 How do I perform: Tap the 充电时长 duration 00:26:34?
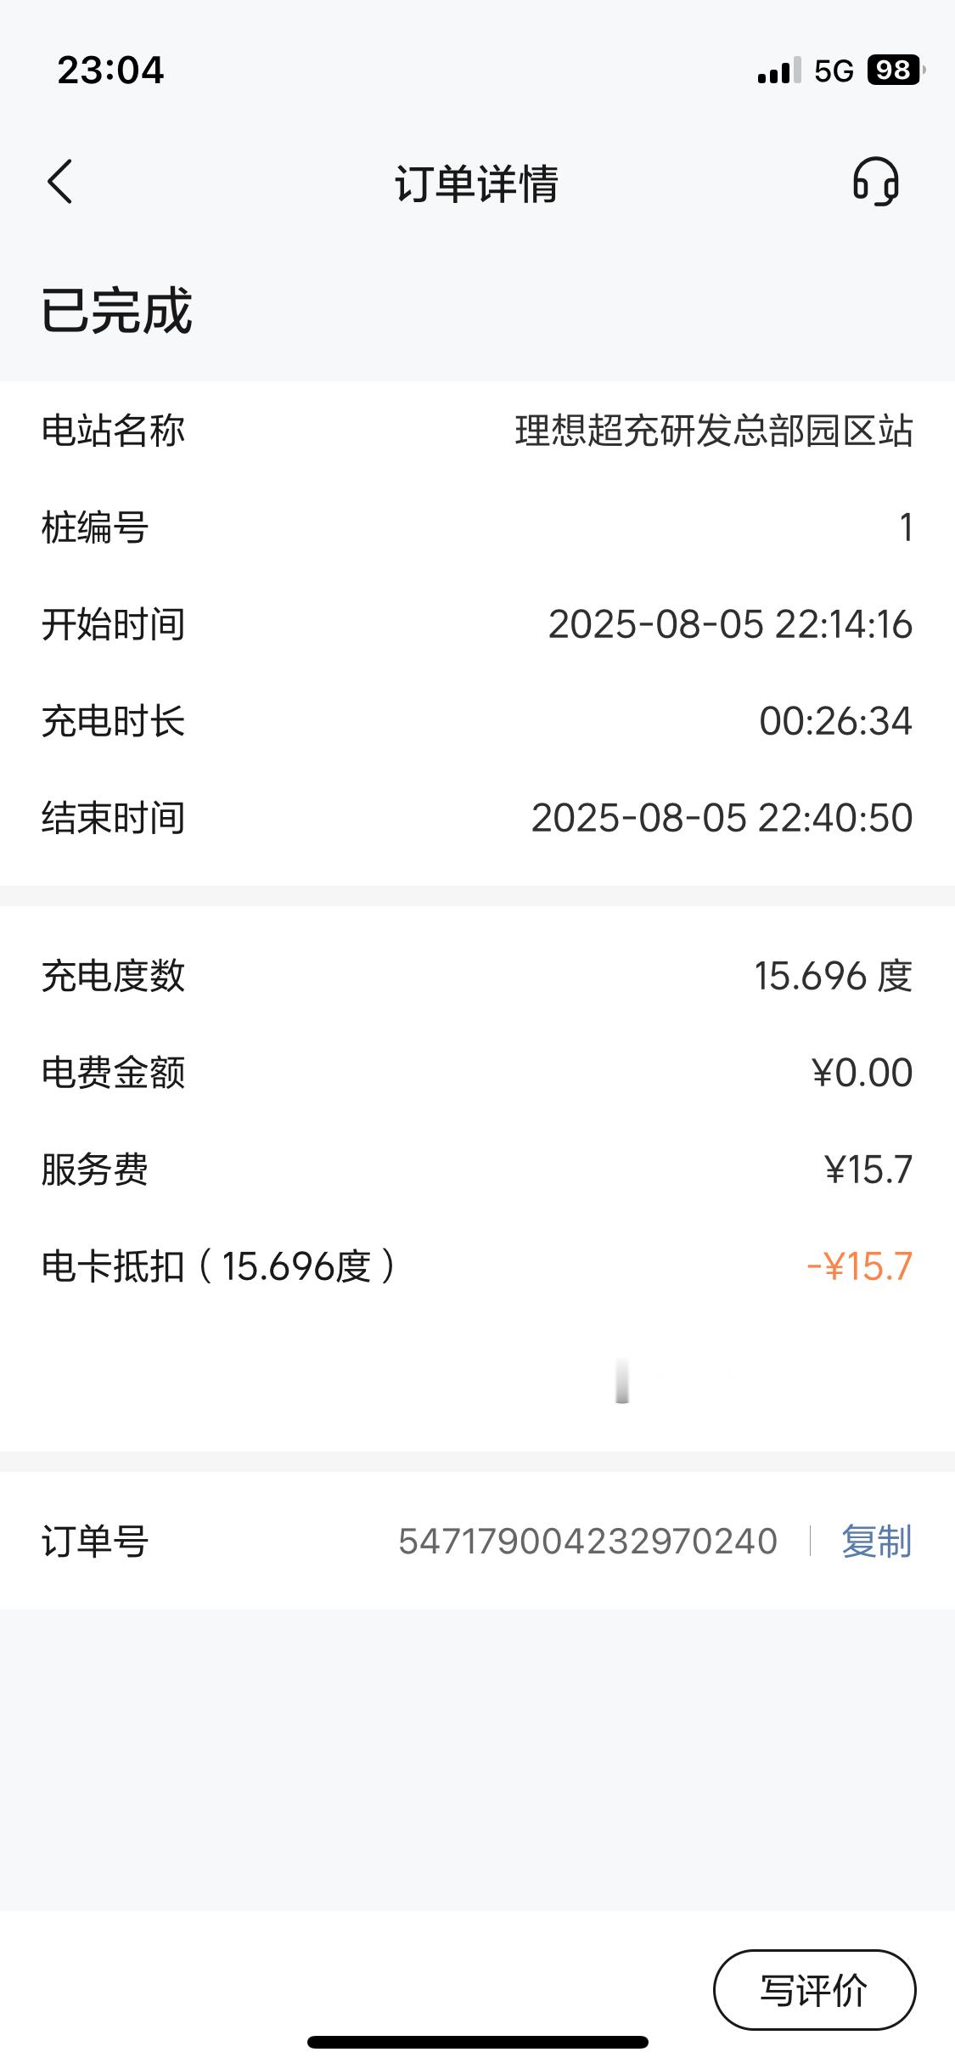[835, 721]
